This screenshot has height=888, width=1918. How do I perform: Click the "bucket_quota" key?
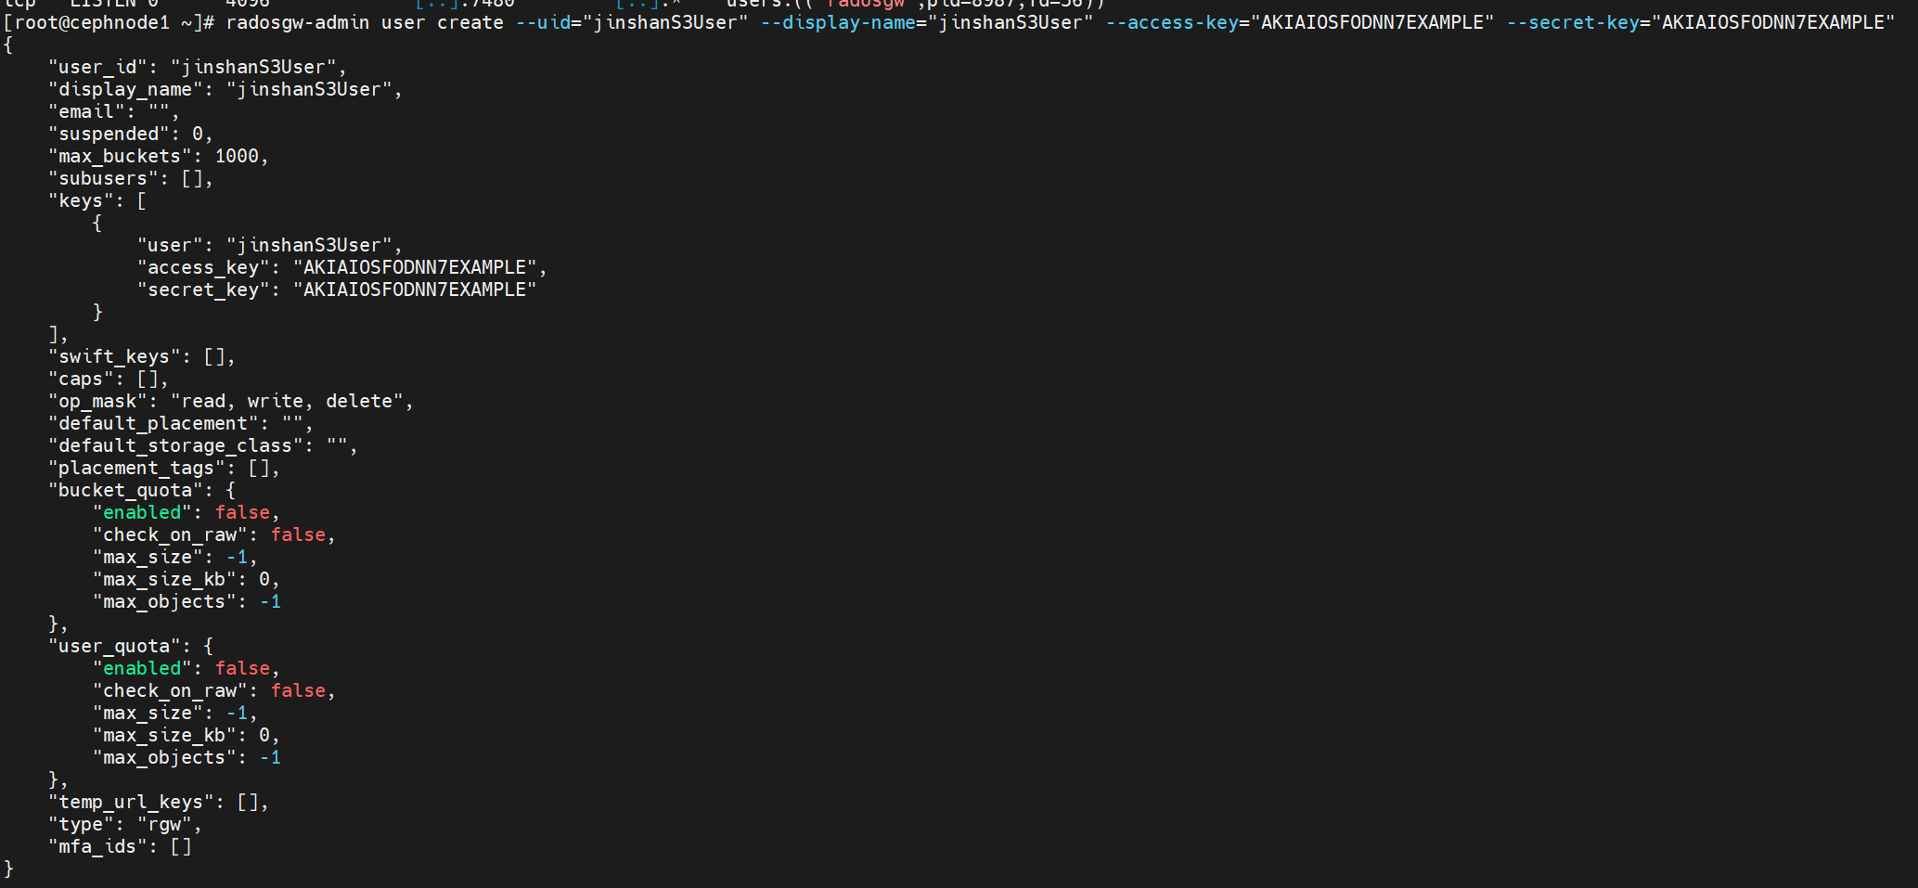point(125,490)
